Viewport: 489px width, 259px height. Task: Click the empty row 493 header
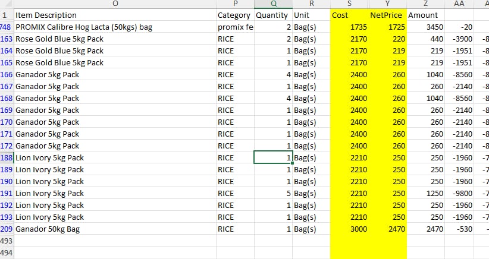[x=6, y=241]
